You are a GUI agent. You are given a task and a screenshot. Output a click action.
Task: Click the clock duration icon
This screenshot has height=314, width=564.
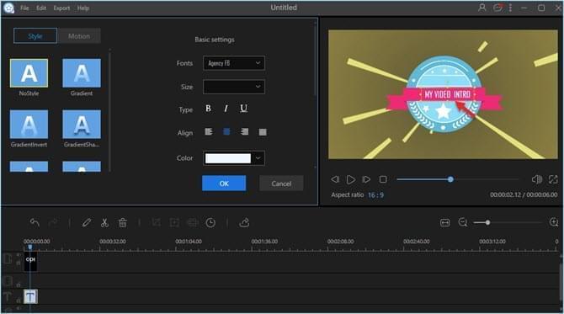210,222
